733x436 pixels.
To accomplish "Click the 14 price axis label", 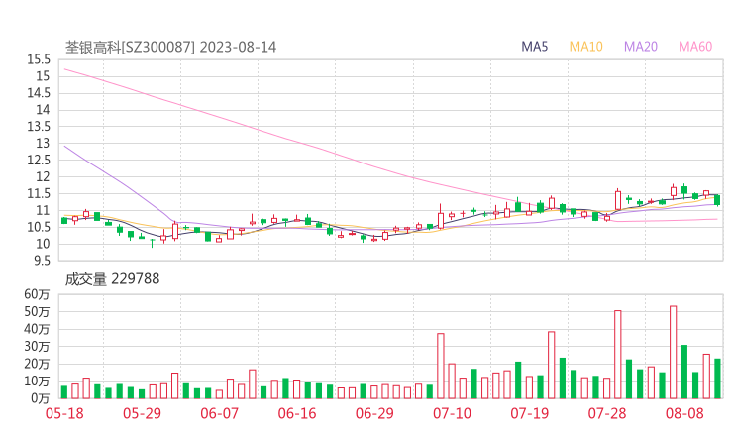I will click(43, 110).
